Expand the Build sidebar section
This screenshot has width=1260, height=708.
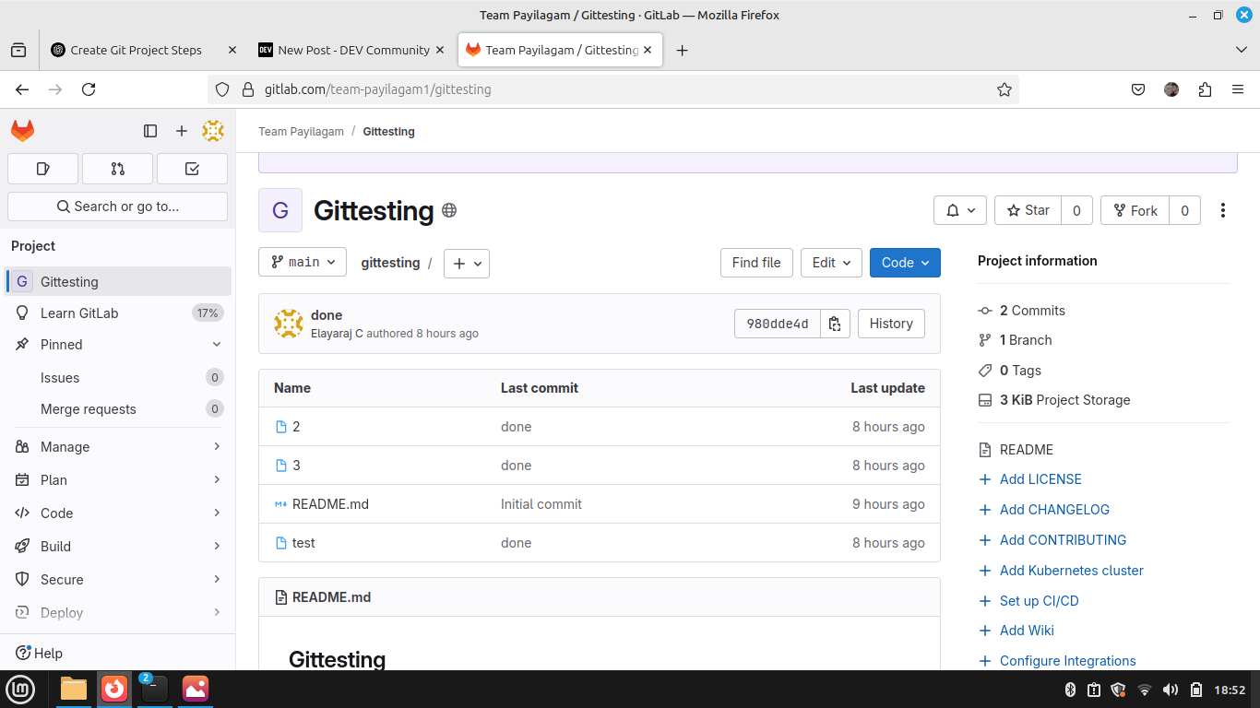(118, 547)
